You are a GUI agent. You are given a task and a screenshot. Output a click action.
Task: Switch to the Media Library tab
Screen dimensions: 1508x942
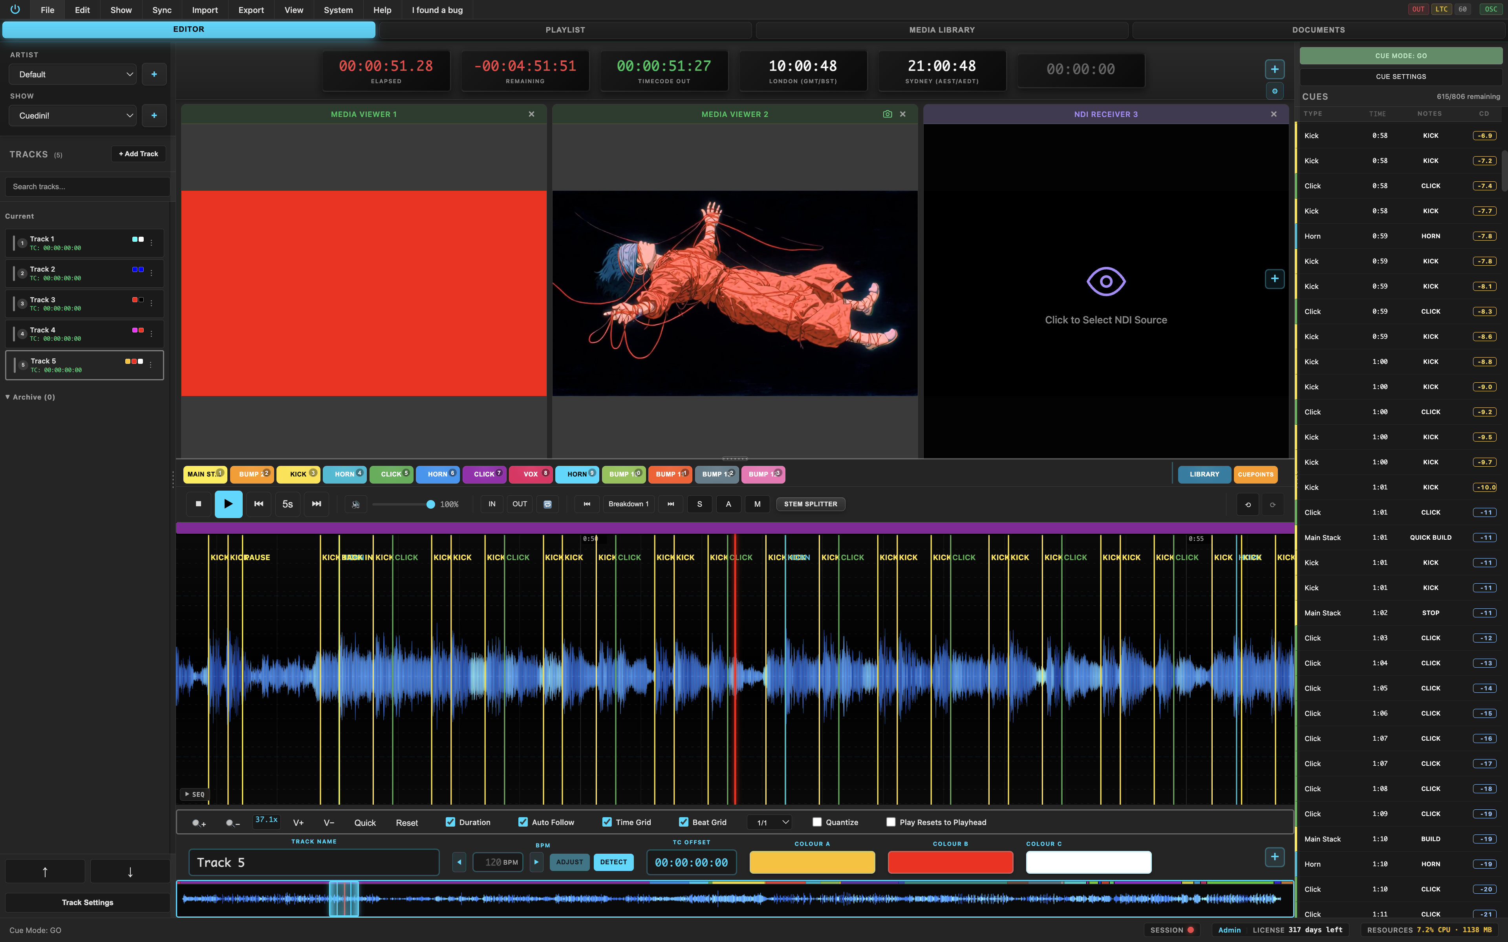pyautogui.click(x=942, y=29)
